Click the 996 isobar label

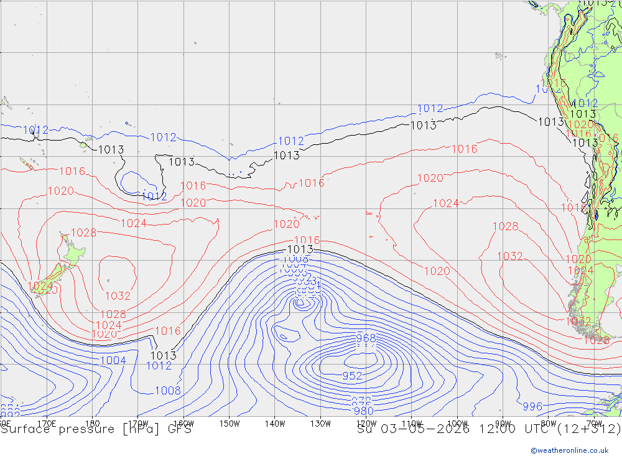pos(532,406)
